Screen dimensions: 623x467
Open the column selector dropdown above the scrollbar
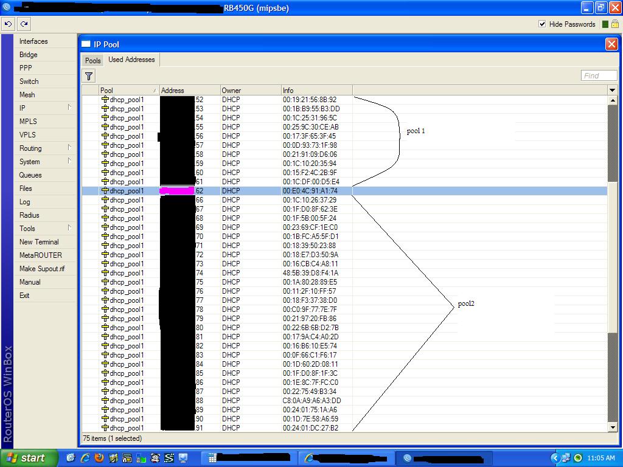coord(613,89)
